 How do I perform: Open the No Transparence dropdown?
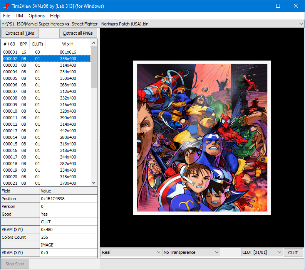click(191, 252)
